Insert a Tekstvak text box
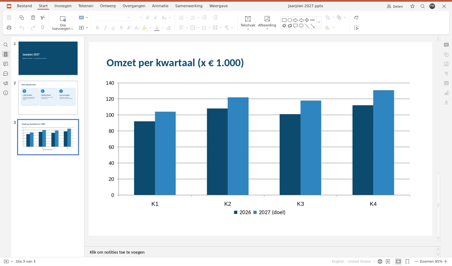 coord(248,22)
